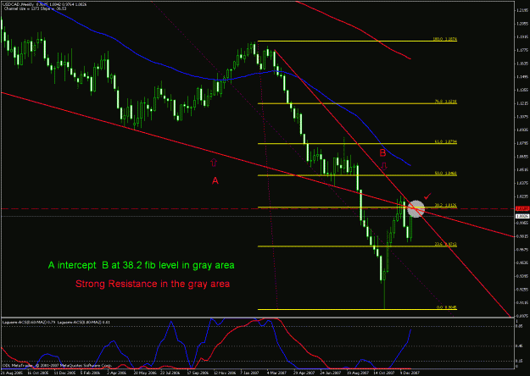Click the USDCAD,Weekly chart title text
Screen dimensions: 530x376
click(44, 4)
